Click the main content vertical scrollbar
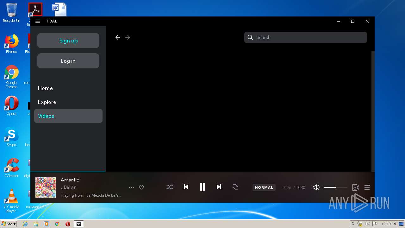This screenshot has height=228, width=405. point(373,111)
